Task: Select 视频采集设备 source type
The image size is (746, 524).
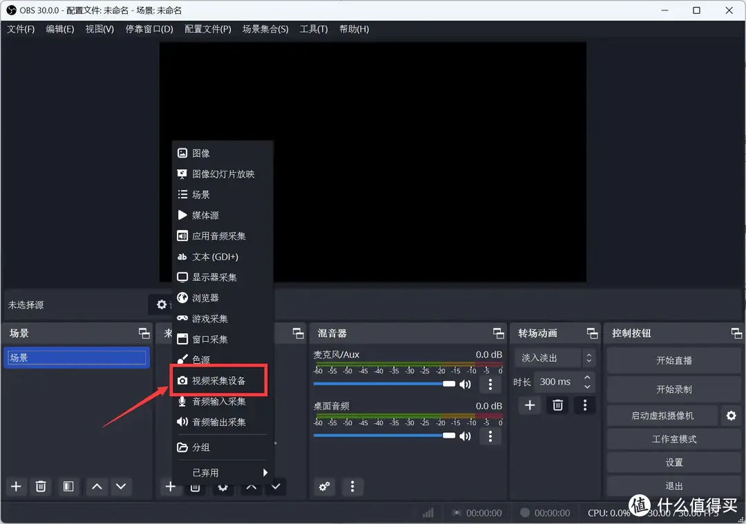Action: pyautogui.click(x=220, y=381)
